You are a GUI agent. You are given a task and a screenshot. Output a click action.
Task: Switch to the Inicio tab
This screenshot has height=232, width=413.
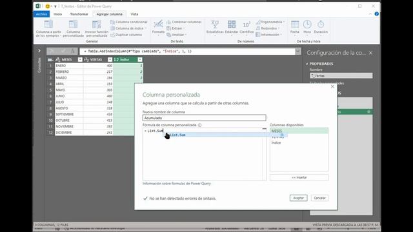[x=57, y=14]
